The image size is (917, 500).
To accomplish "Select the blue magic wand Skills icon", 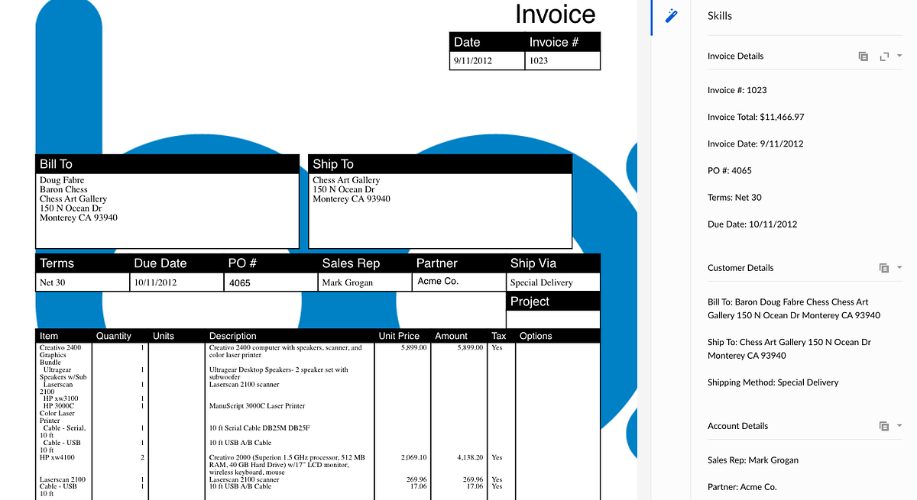I will pyautogui.click(x=670, y=16).
